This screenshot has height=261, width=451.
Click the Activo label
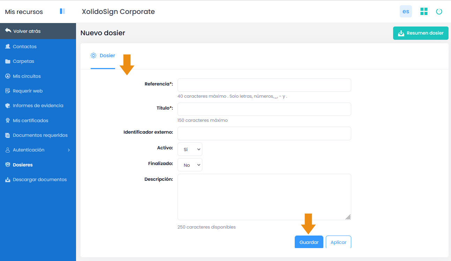(x=165, y=148)
